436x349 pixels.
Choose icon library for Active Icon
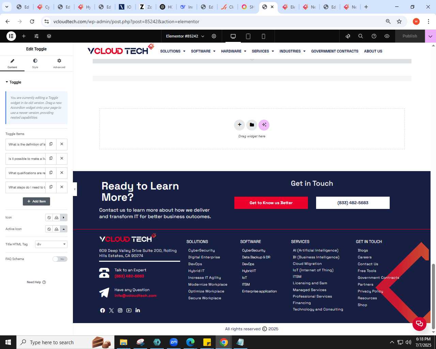(x=64, y=229)
